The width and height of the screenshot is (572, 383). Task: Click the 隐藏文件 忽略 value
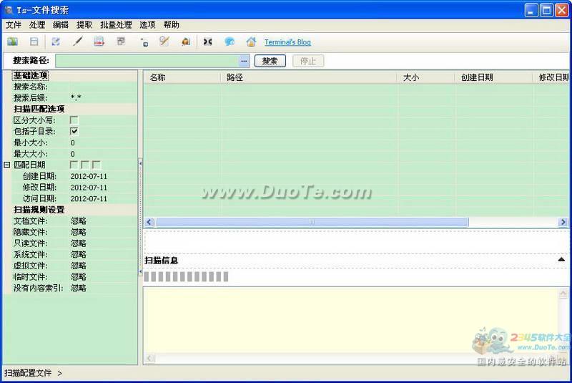point(79,232)
